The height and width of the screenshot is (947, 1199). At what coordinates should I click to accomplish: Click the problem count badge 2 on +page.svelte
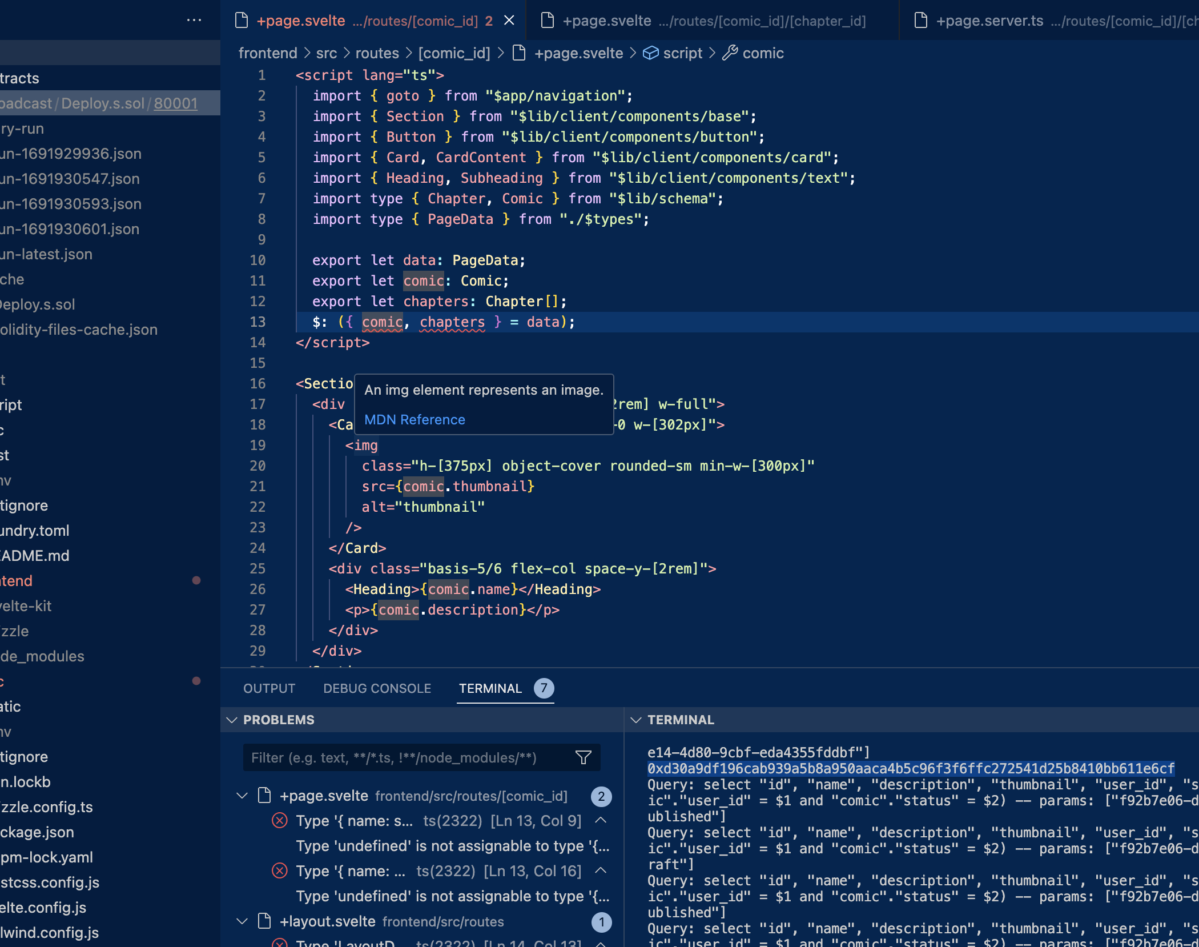(x=601, y=796)
